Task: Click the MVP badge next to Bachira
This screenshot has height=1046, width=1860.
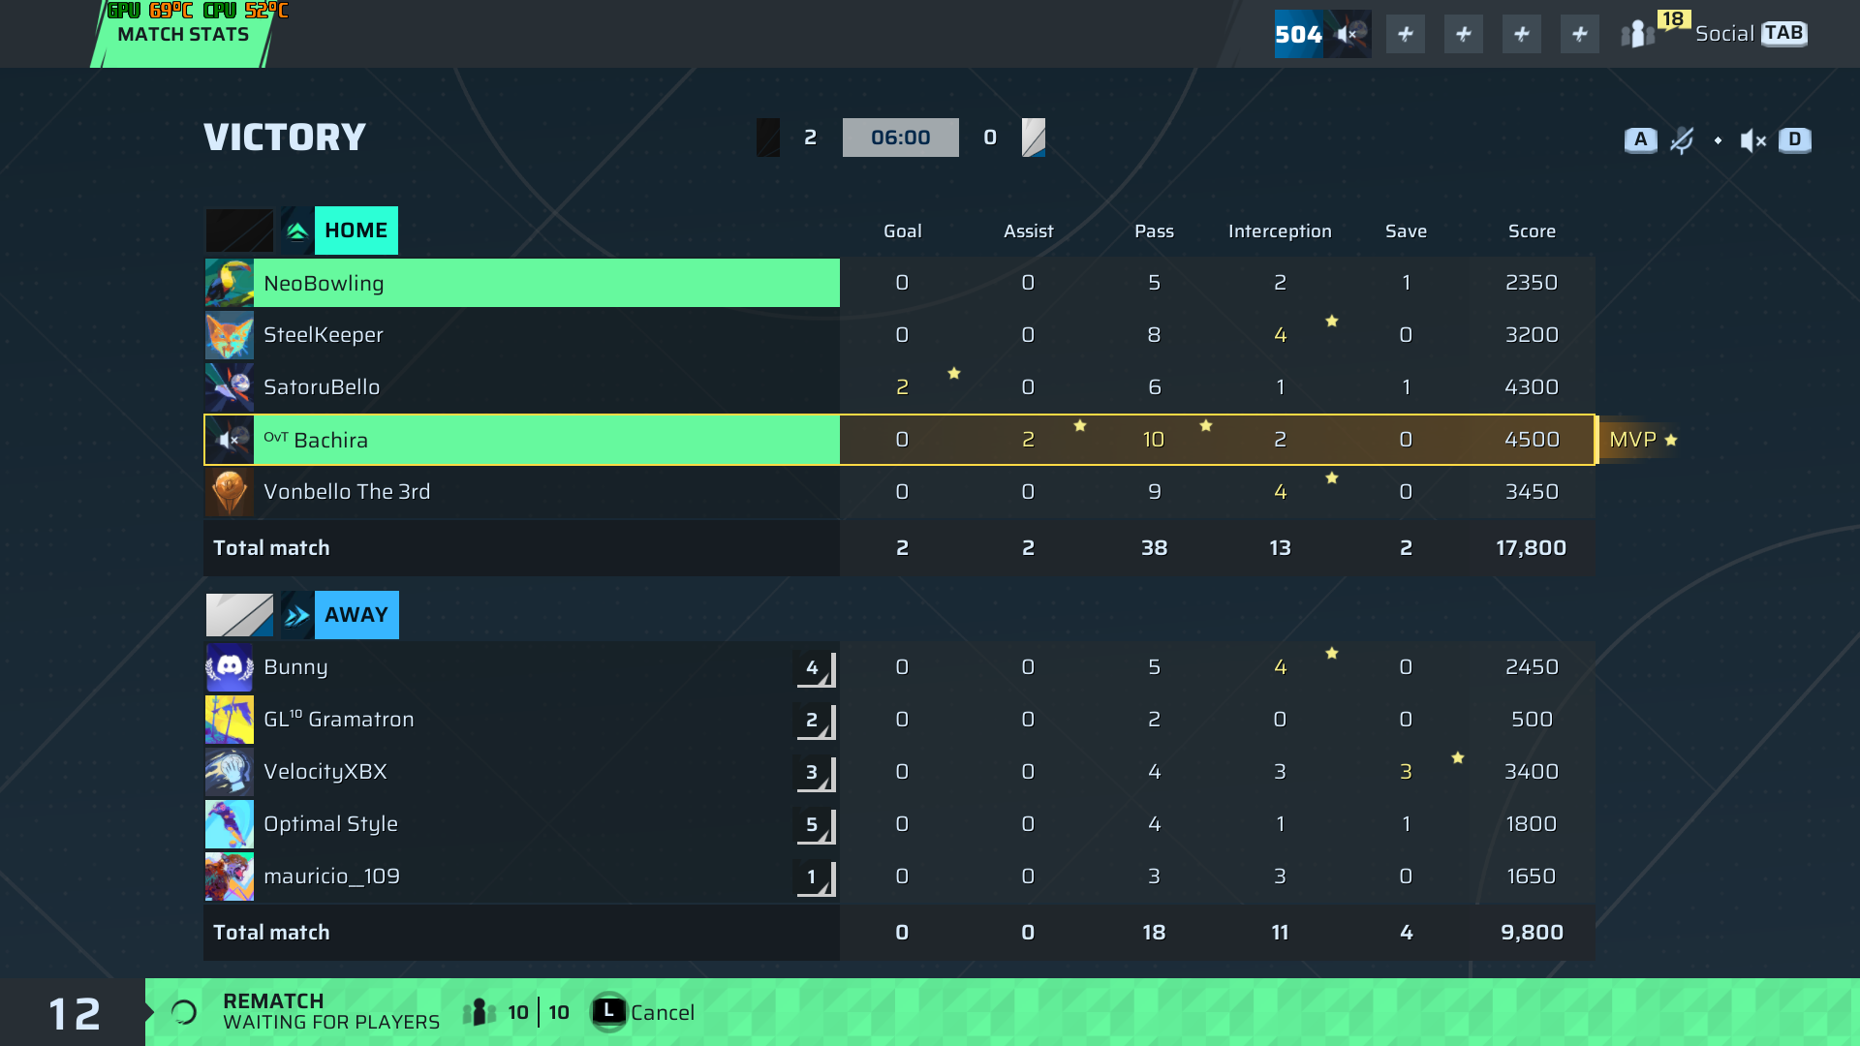Action: pyautogui.click(x=1643, y=440)
